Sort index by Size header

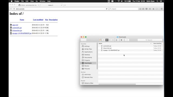coord(46,20)
